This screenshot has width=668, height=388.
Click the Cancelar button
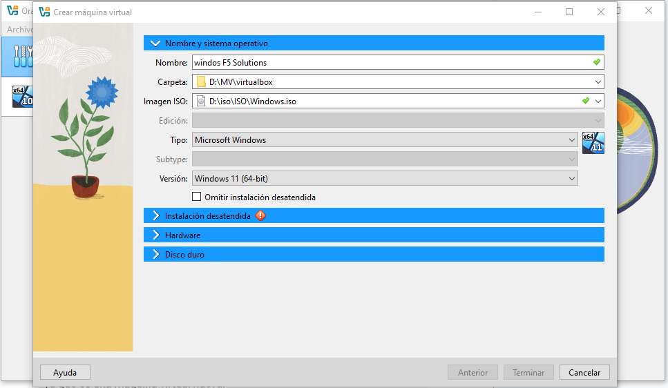(x=584, y=373)
